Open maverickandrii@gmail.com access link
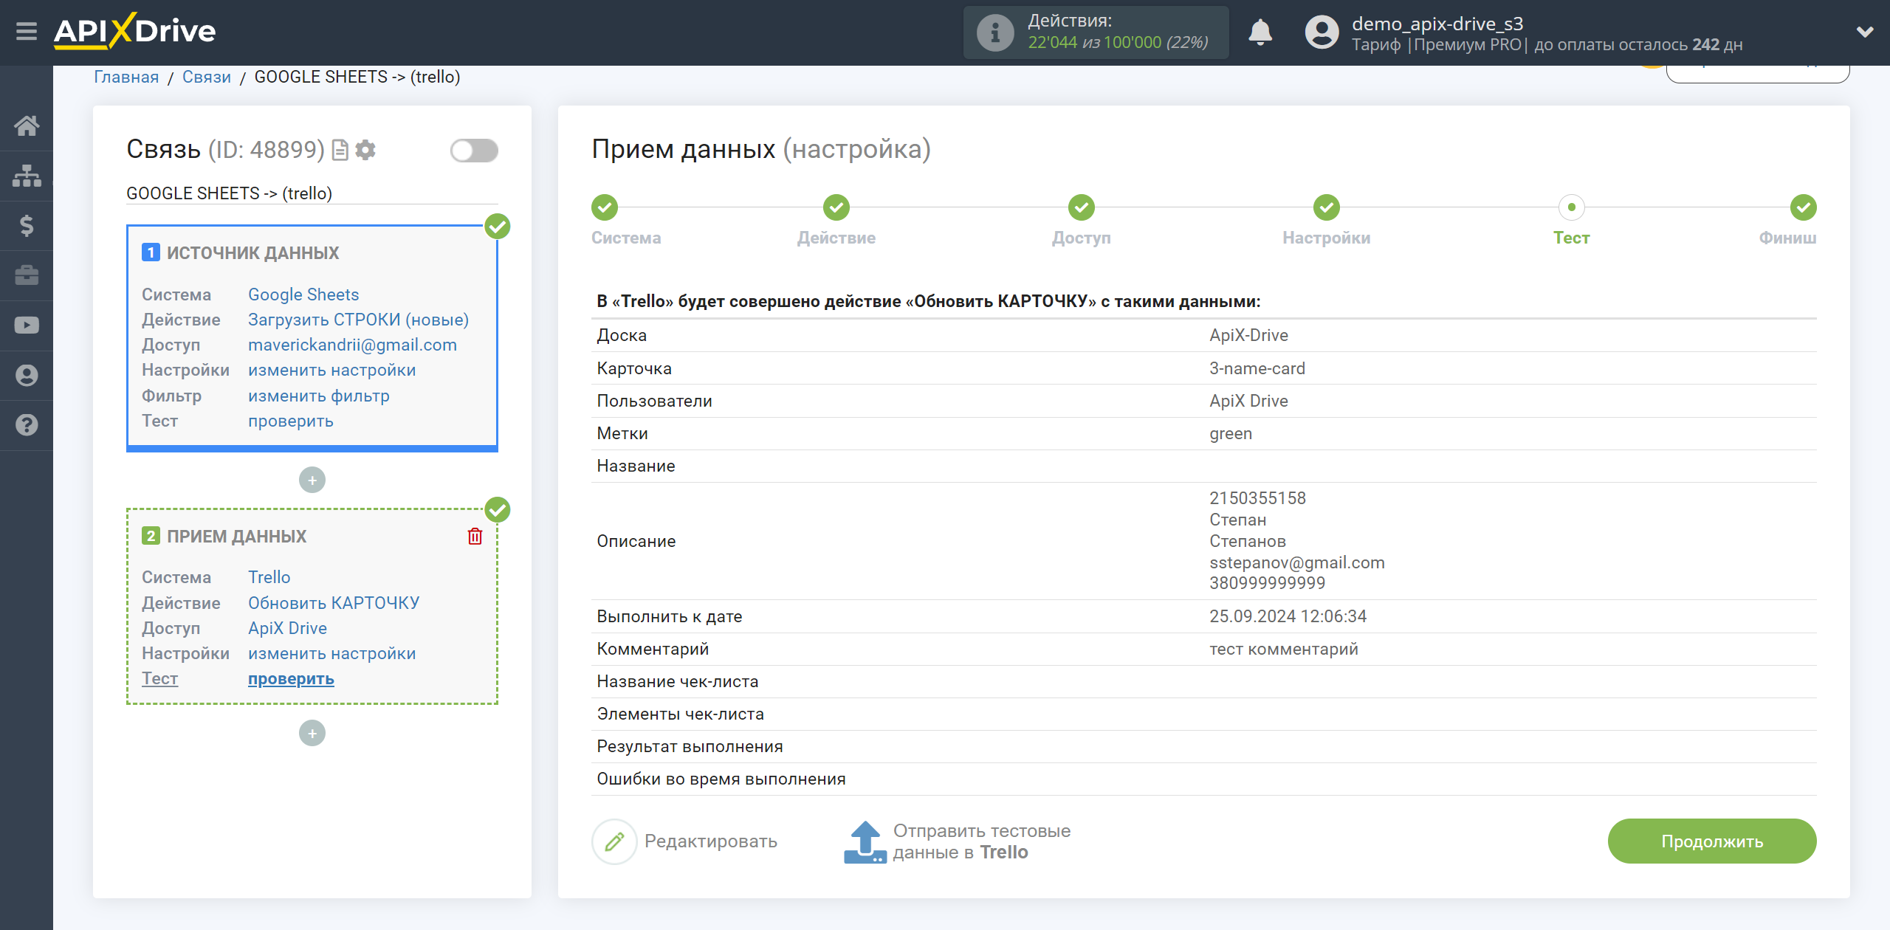The height and width of the screenshot is (930, 1890). [352, 345]
